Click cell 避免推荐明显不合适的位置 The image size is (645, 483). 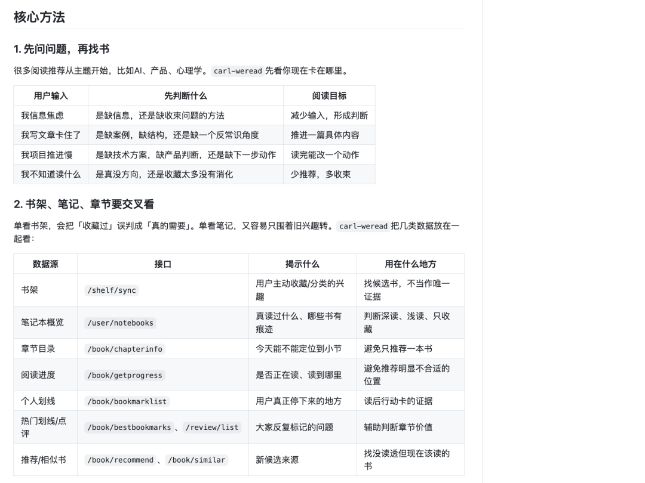[410, 375]
